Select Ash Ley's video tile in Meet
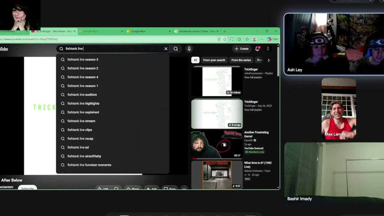This screenshot has height=216, width=384. click(x=334, y=44)
